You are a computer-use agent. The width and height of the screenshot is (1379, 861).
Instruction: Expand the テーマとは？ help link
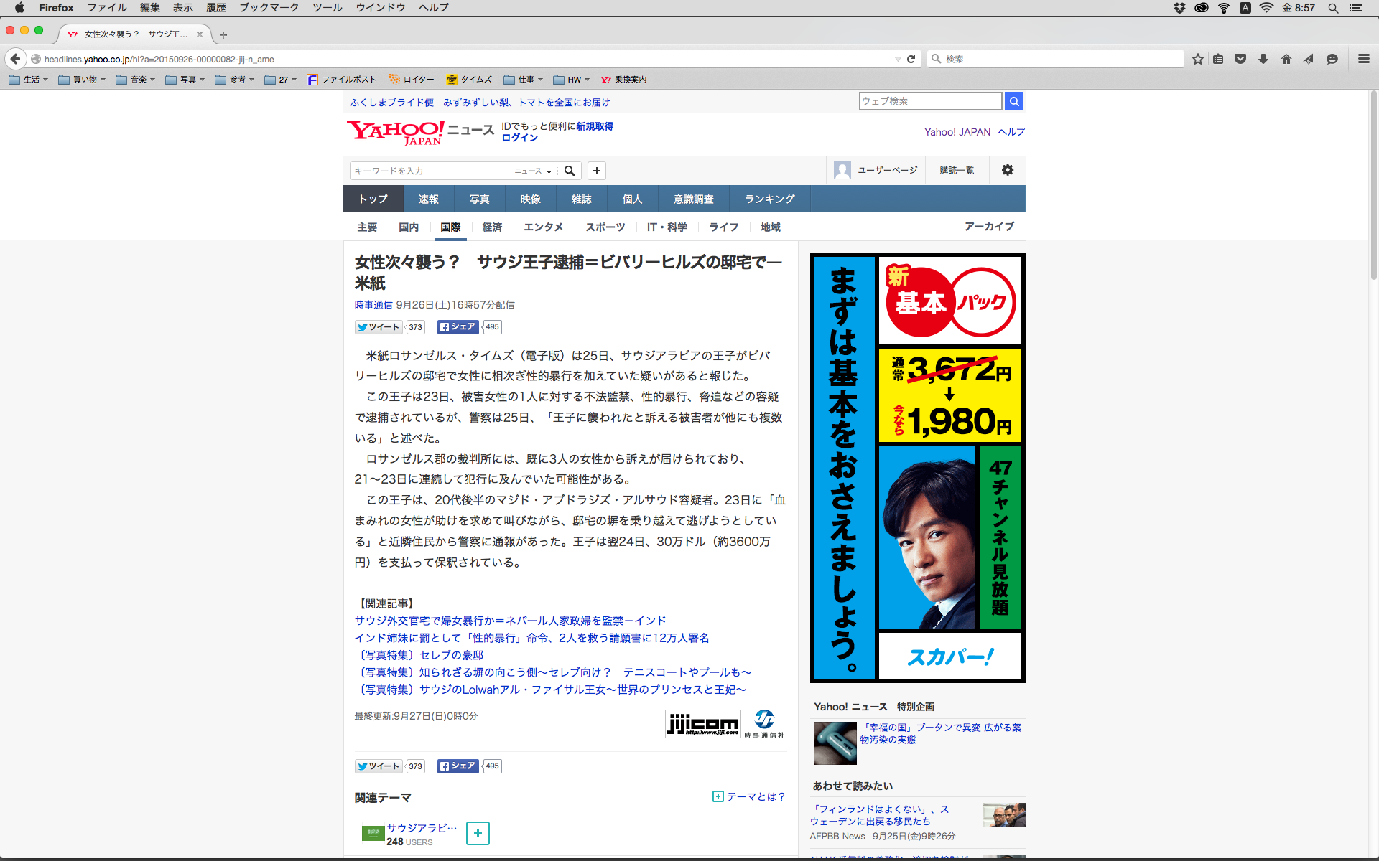(x=748, y=796)
